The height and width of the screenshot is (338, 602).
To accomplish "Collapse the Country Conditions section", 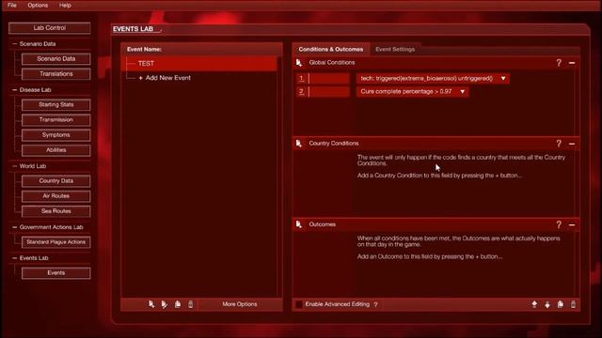I will tap(572, 144).
